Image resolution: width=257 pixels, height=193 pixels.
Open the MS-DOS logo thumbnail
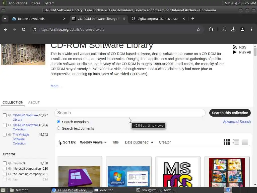178,172
